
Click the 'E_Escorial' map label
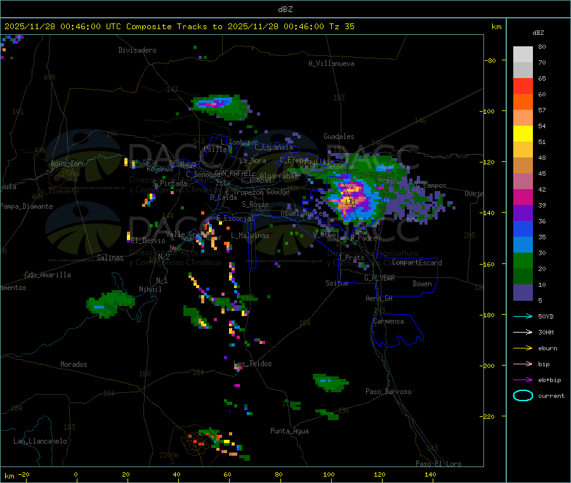[x=235, y=218]
